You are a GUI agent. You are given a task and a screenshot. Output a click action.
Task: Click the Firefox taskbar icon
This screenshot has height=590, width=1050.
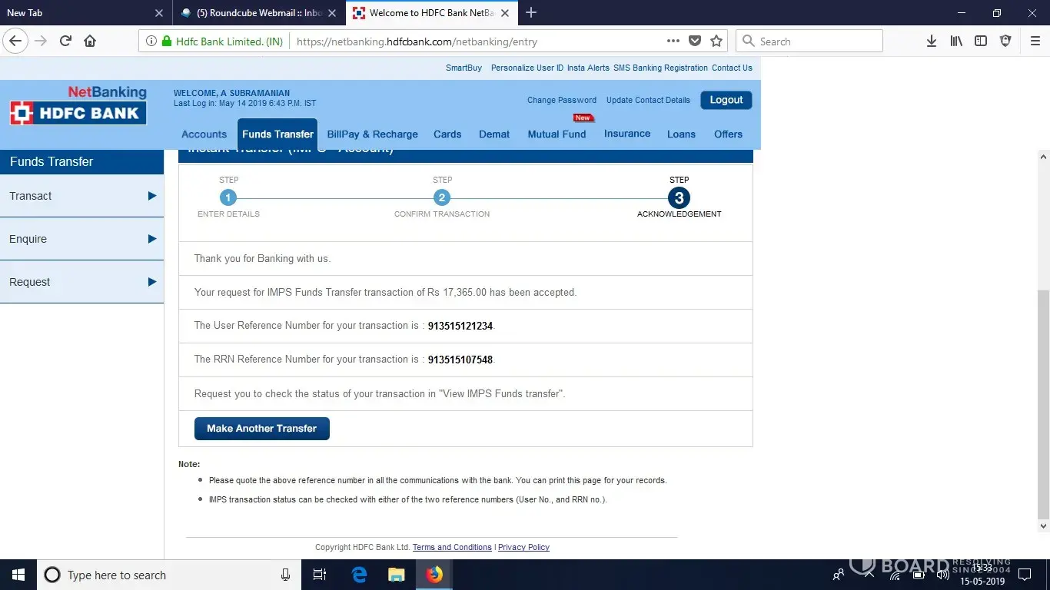(434, 575)
